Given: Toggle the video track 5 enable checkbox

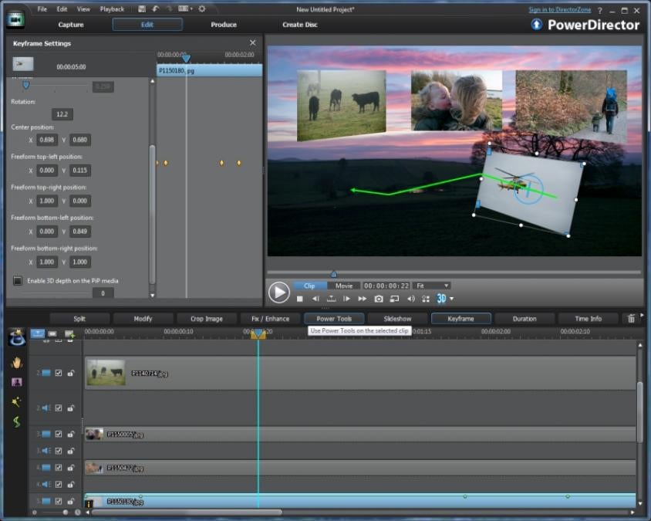Looking at the screenshot, I should (x=59, y=502).
